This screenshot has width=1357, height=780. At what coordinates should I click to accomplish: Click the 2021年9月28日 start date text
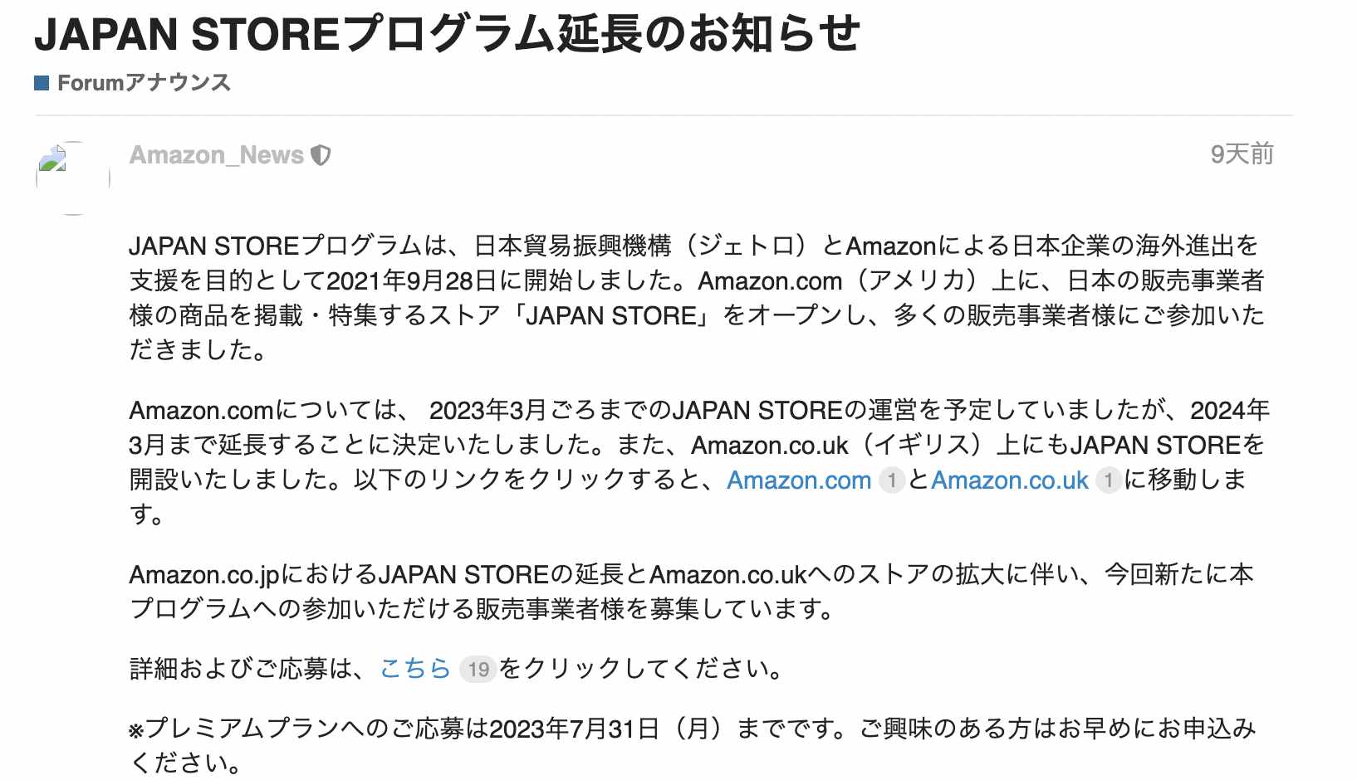(x=412, y=280)
